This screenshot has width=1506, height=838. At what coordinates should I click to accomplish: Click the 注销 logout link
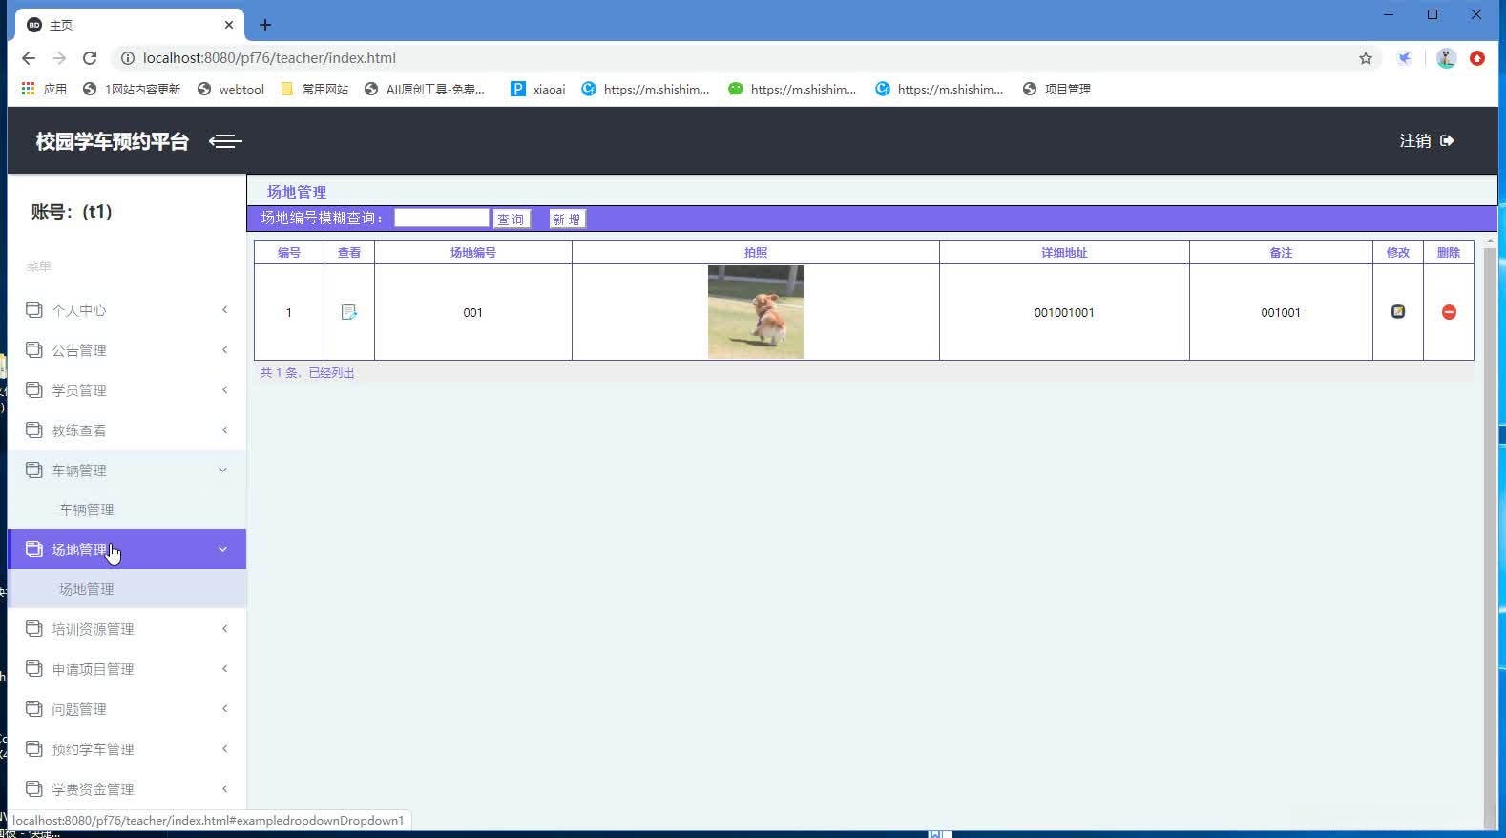point(1414,141)
